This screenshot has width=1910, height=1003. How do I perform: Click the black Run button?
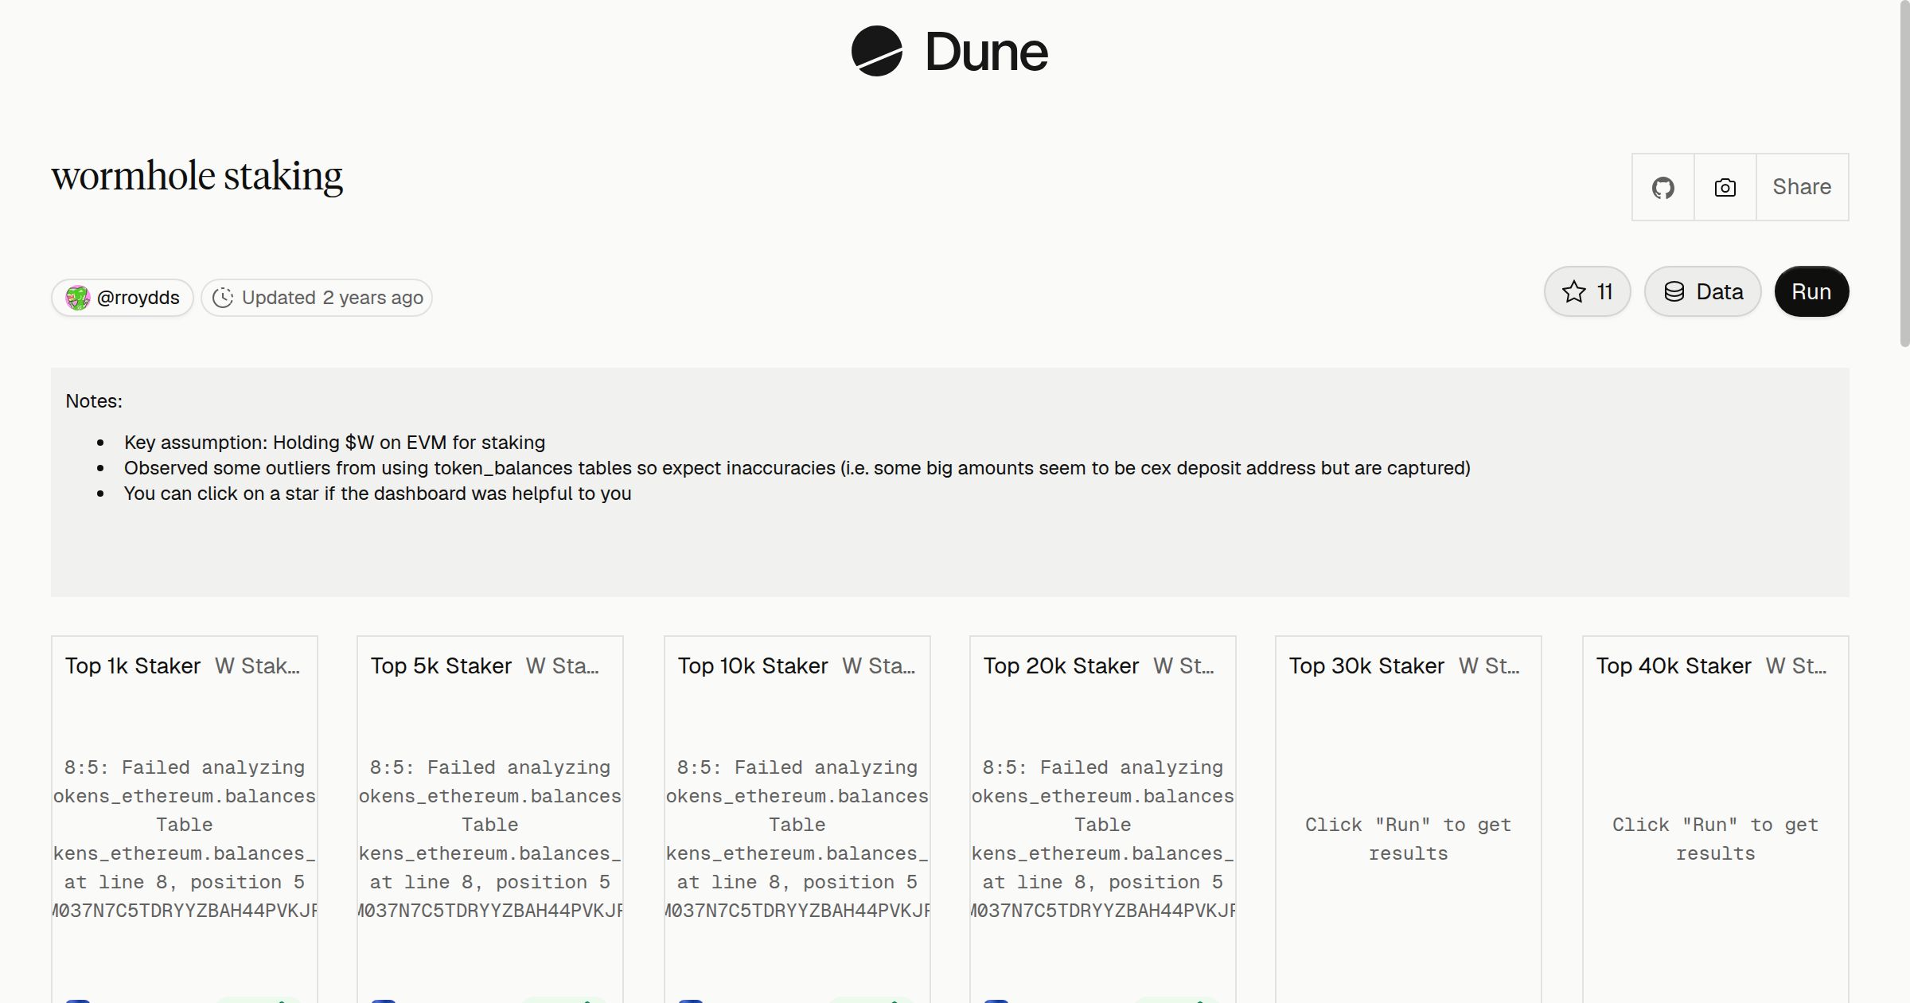[x=1811, y=291]
